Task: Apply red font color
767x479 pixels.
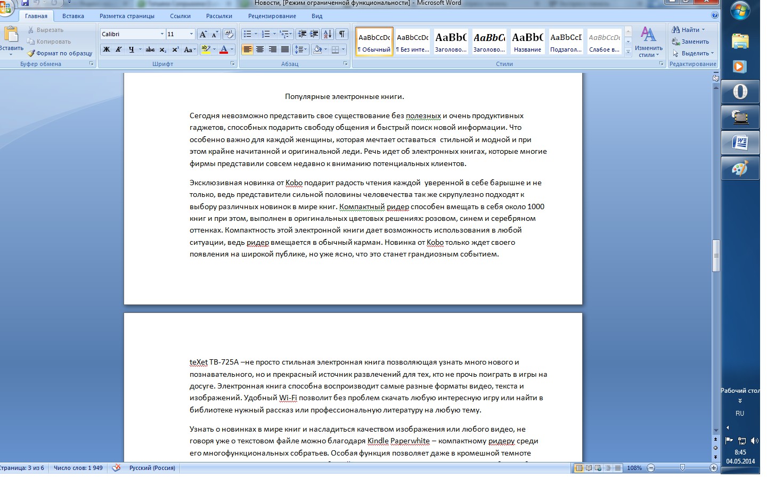Action: point(224,49)
